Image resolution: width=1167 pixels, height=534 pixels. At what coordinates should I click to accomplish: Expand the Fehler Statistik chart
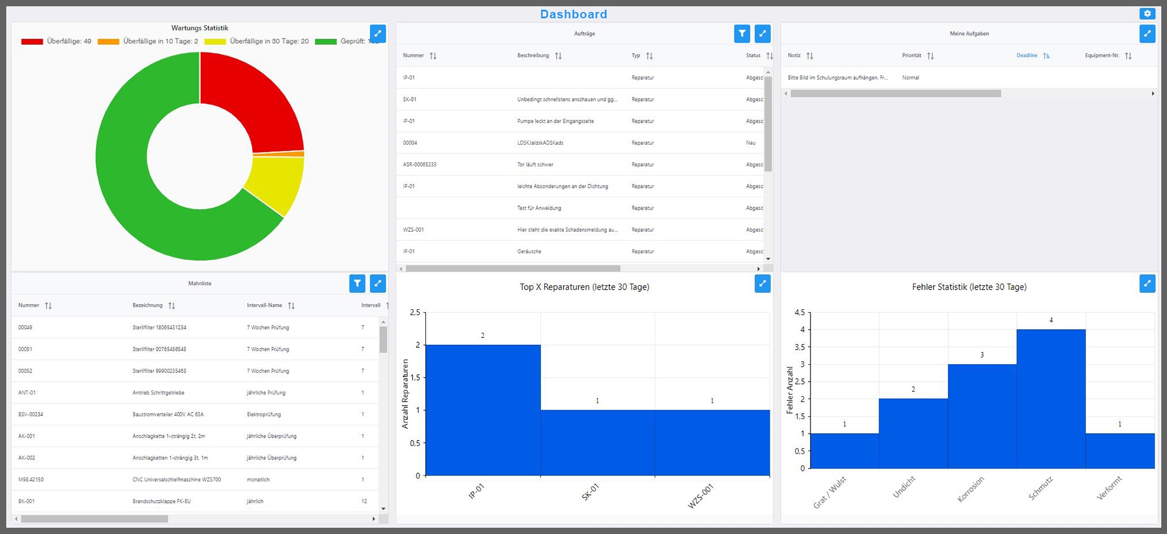point(1147,284)
